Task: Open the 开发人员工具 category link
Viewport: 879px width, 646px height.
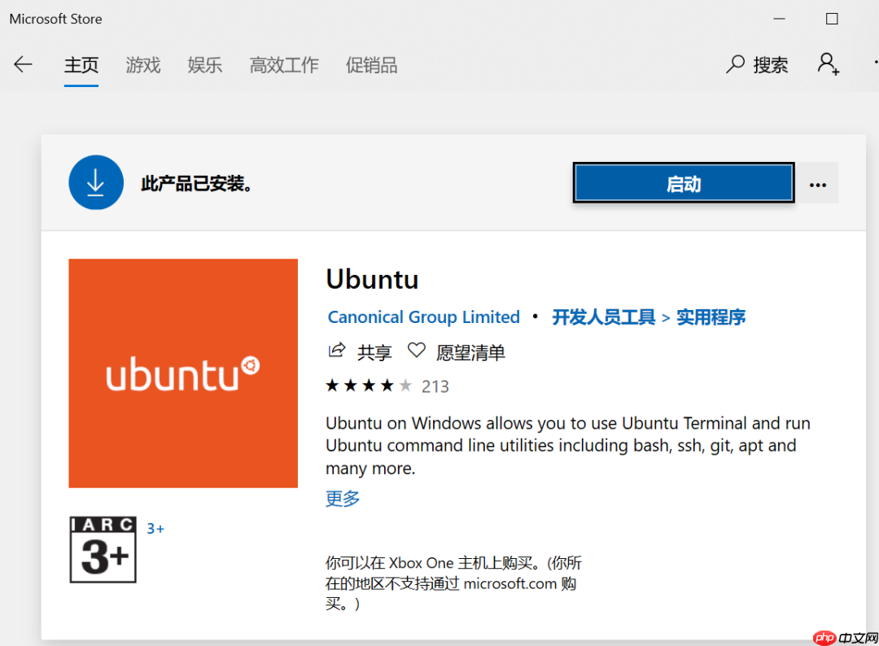Action: (x=602, y=316)
